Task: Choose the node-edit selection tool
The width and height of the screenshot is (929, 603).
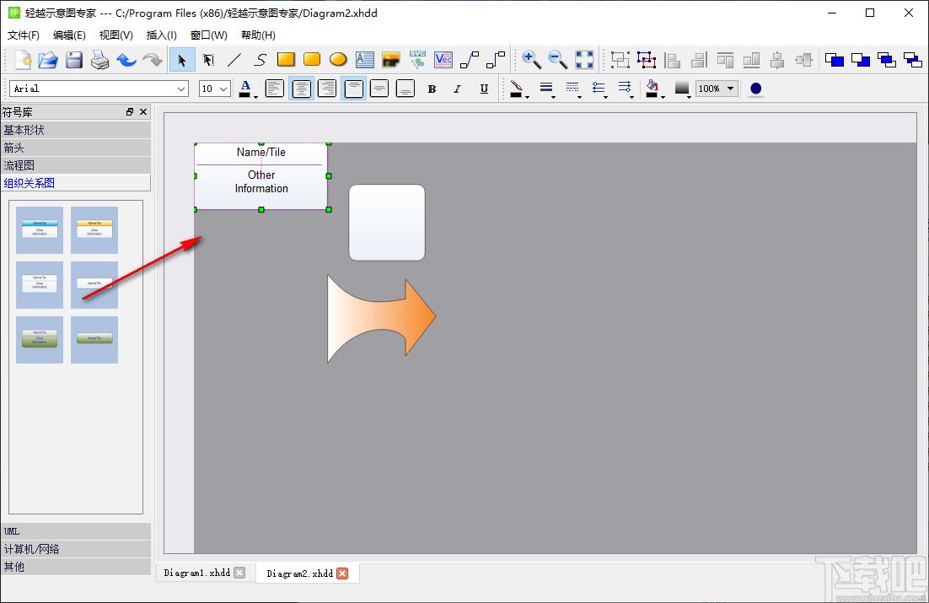Action: 208,60
